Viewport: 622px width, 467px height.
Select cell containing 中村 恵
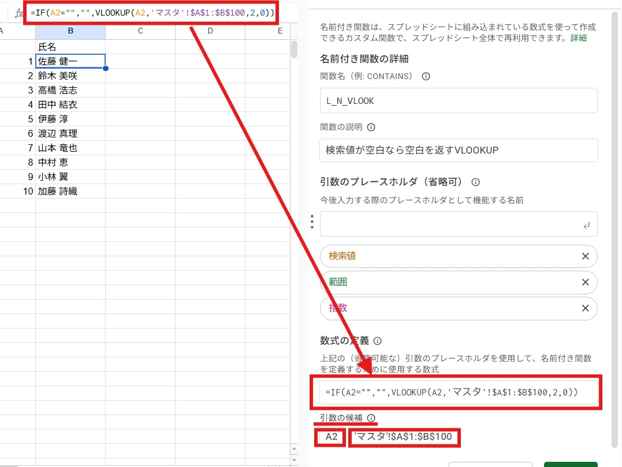(x=70, y=163)
